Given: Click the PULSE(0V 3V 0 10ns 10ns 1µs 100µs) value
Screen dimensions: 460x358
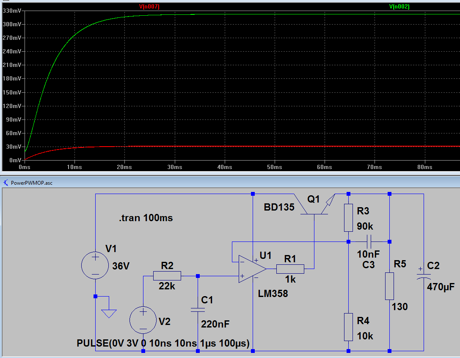Looking at the screenshot, I should (163, 343).
